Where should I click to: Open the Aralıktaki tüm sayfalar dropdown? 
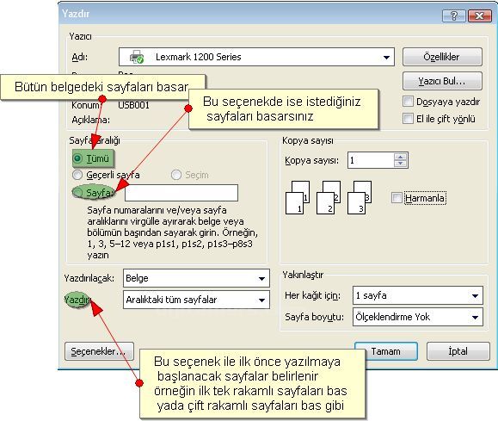[261, 300]
